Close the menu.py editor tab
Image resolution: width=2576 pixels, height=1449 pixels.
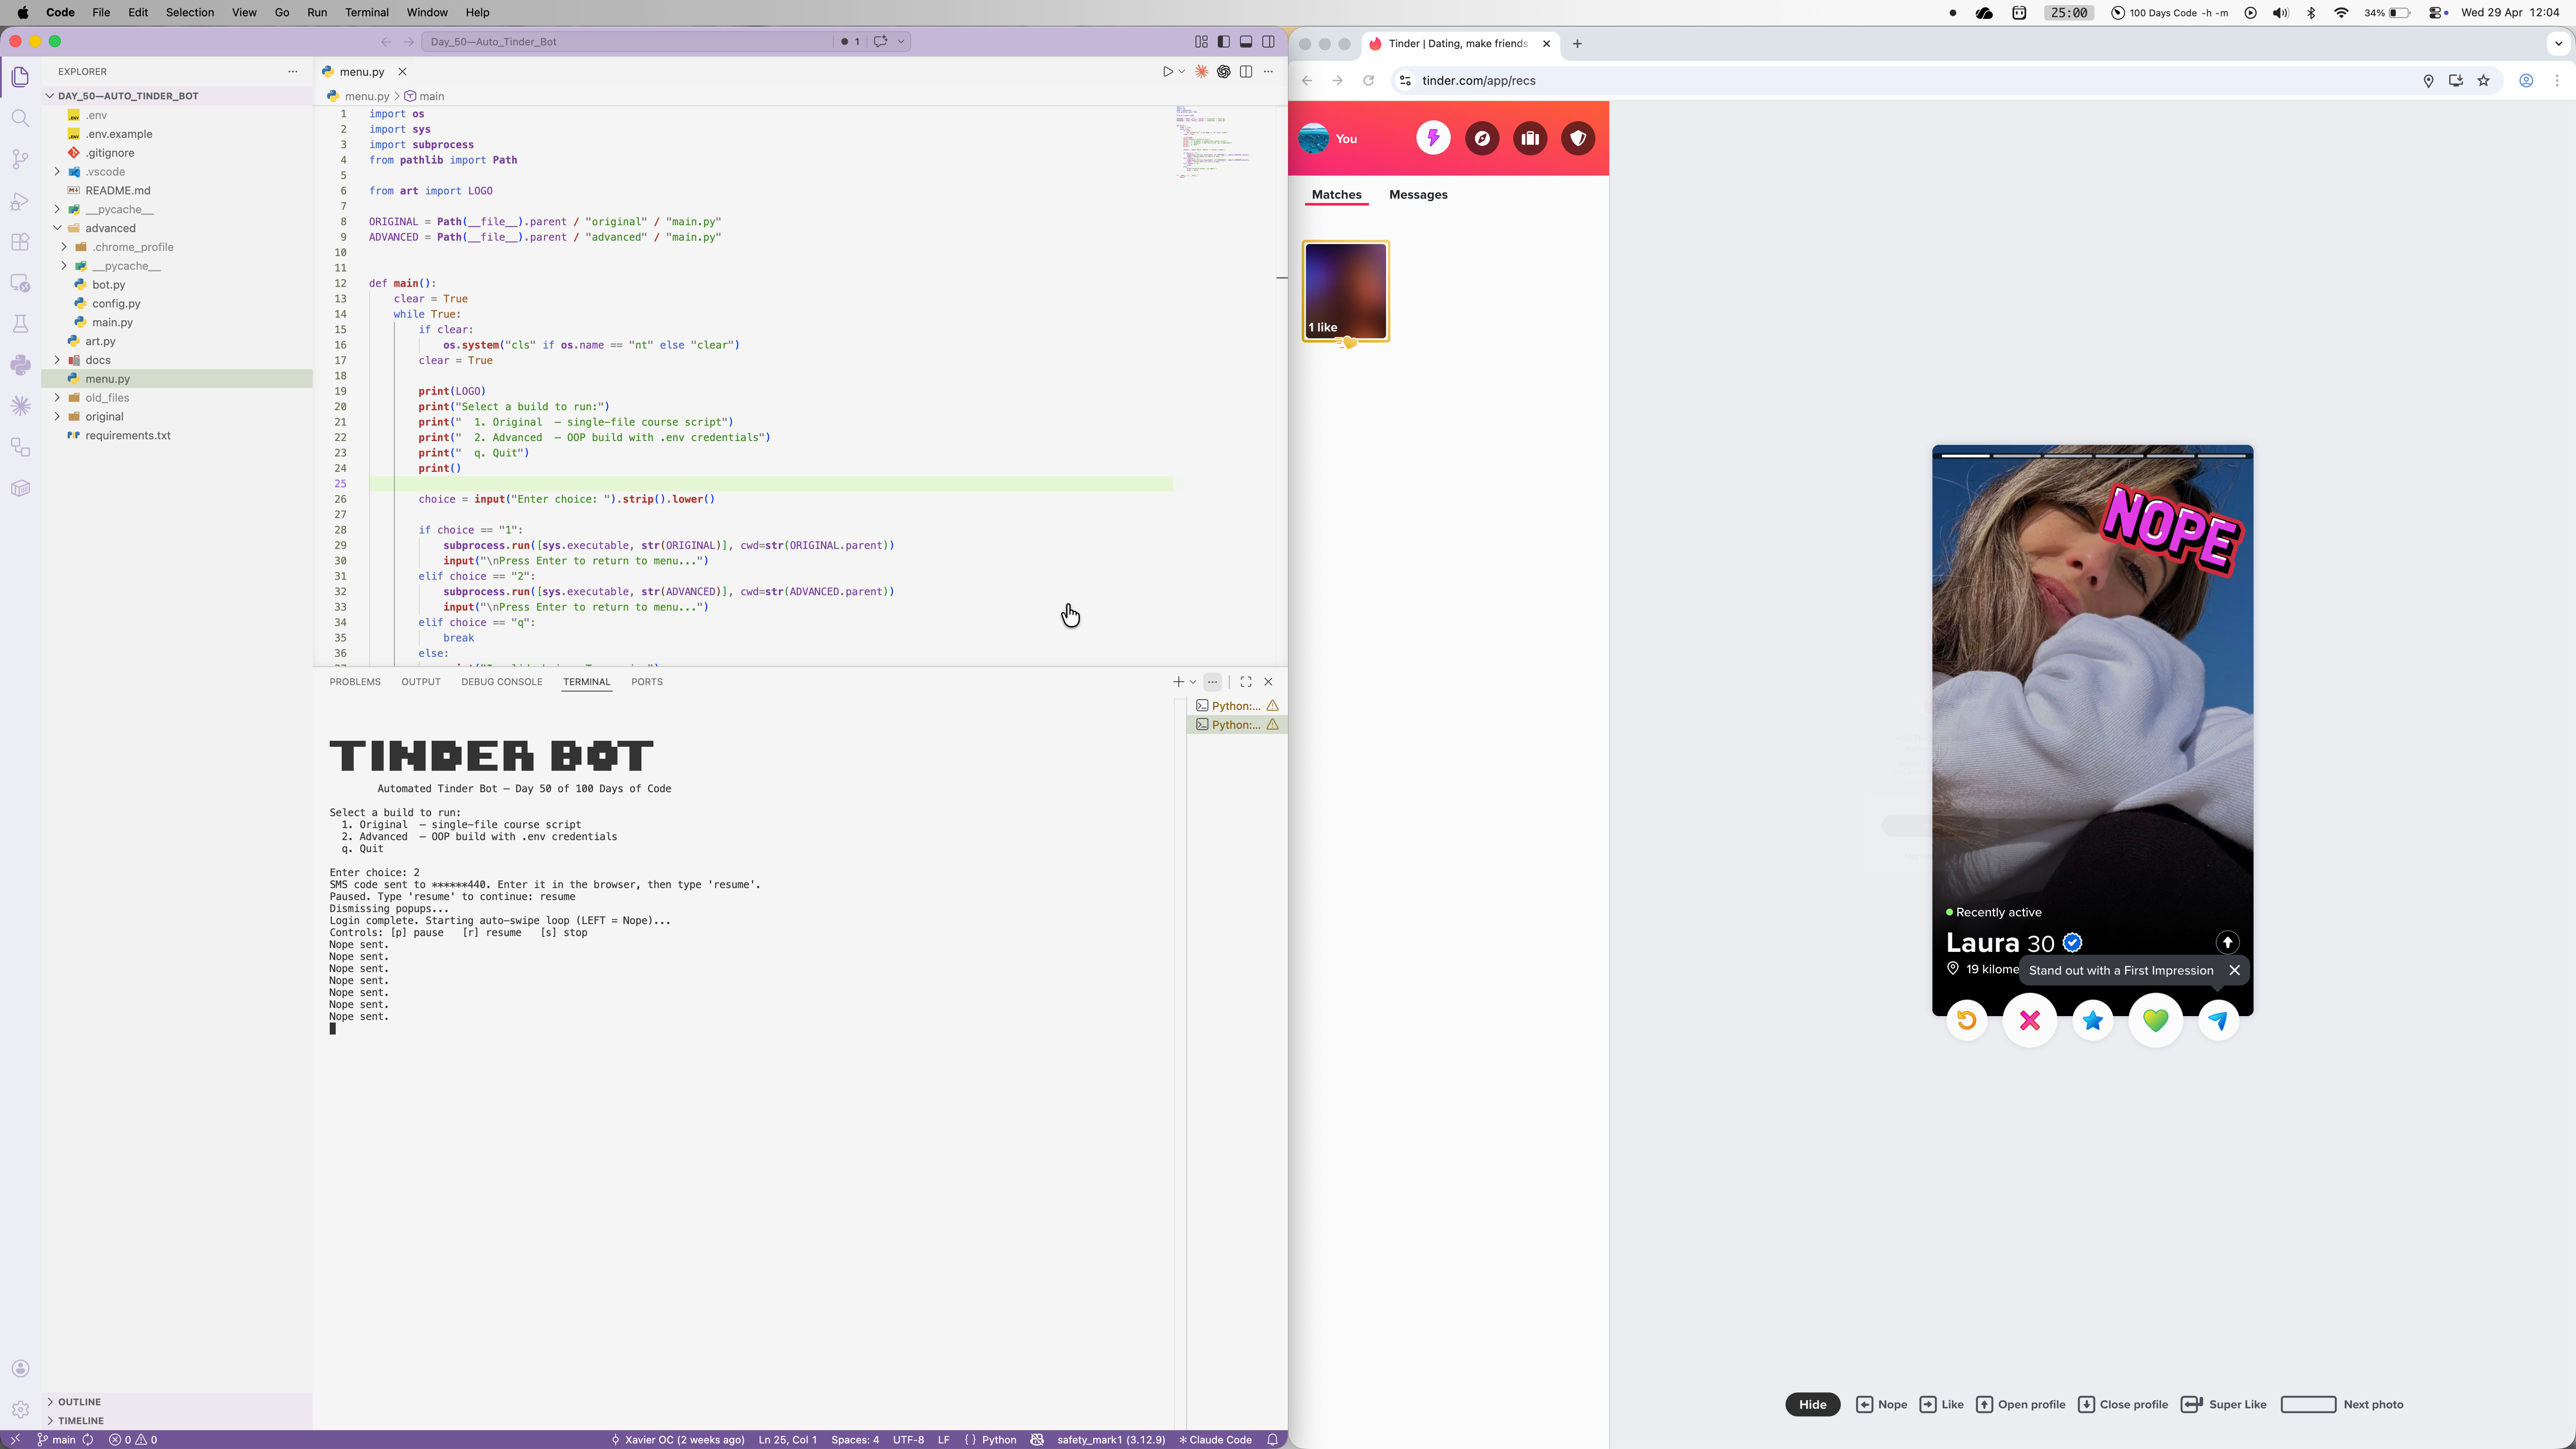(402, 72)
